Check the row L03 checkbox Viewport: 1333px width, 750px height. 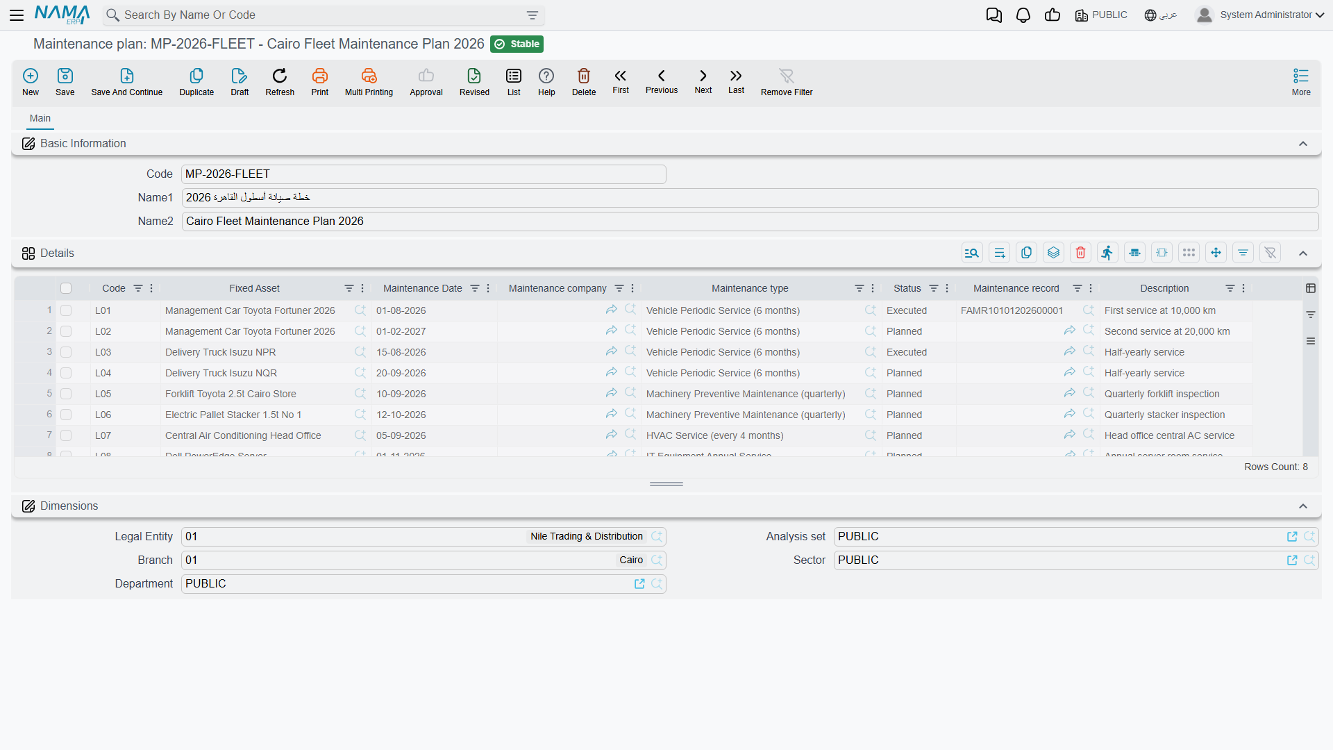pyautogui.click(x=66, y=352)
